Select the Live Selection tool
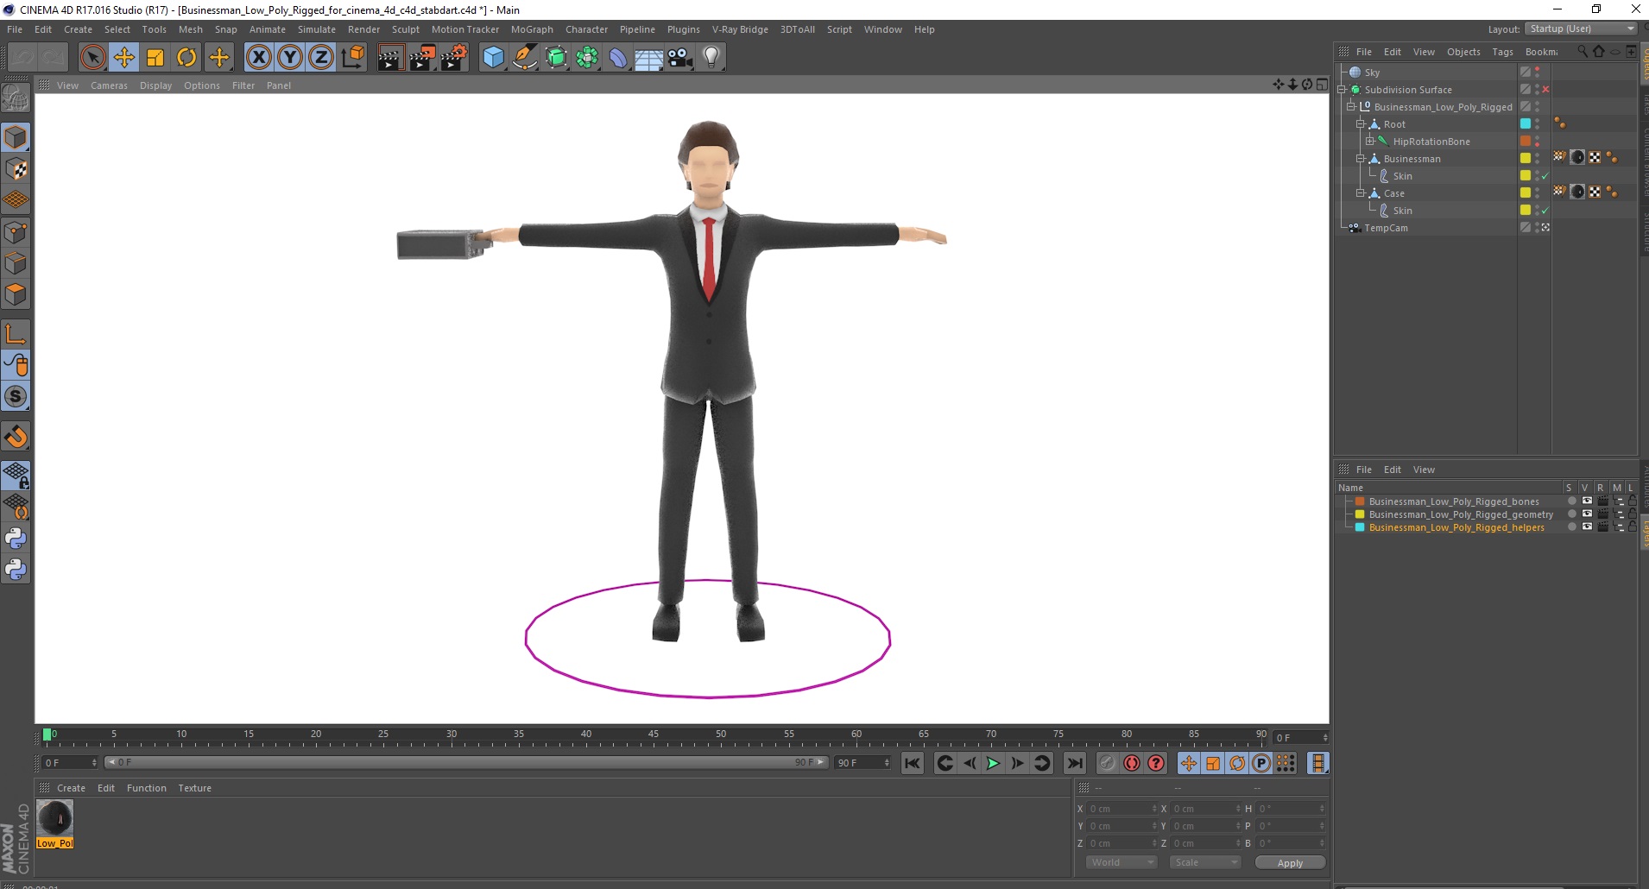The width and height of the screenshot is (1649, 889). tap(92, 58)
